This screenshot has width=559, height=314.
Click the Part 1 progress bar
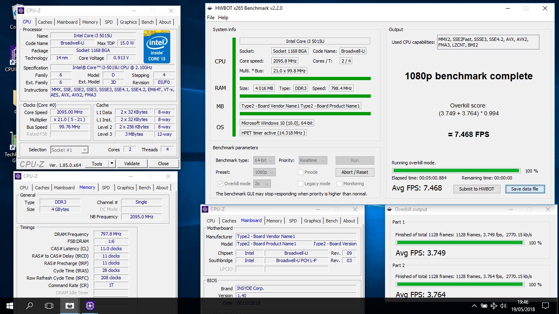(460, 243)
